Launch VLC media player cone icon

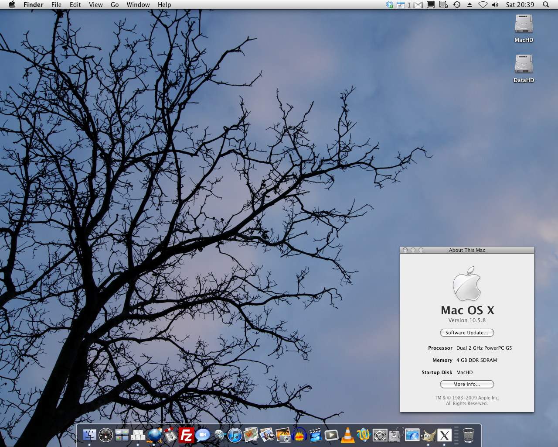(x=347, y=435)
